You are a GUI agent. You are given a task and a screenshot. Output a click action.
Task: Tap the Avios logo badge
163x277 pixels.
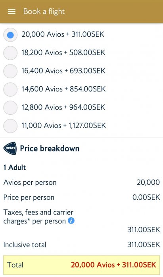[x=10, y=148]
